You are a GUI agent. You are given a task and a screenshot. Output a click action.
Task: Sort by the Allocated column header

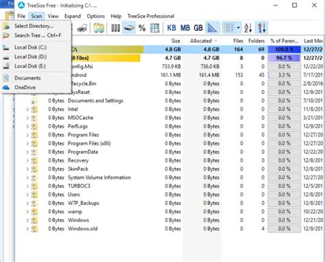coord(201,41)
